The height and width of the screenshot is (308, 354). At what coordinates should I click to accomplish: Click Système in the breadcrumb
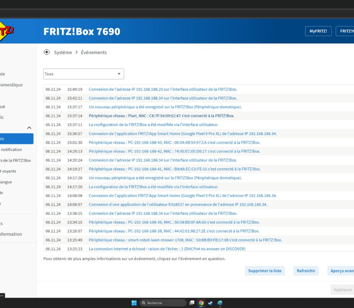coord(63,52)
